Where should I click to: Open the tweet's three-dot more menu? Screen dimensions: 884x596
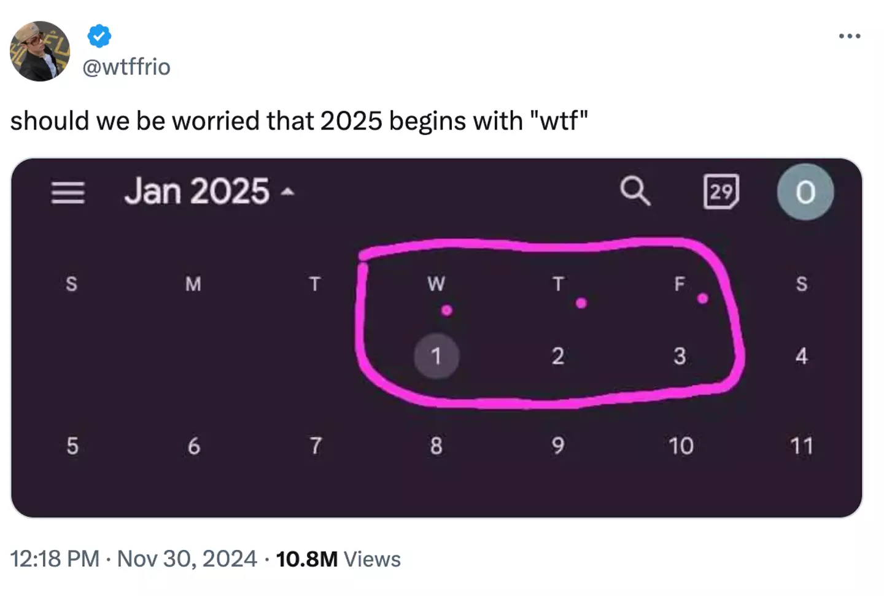click(850, 36)
